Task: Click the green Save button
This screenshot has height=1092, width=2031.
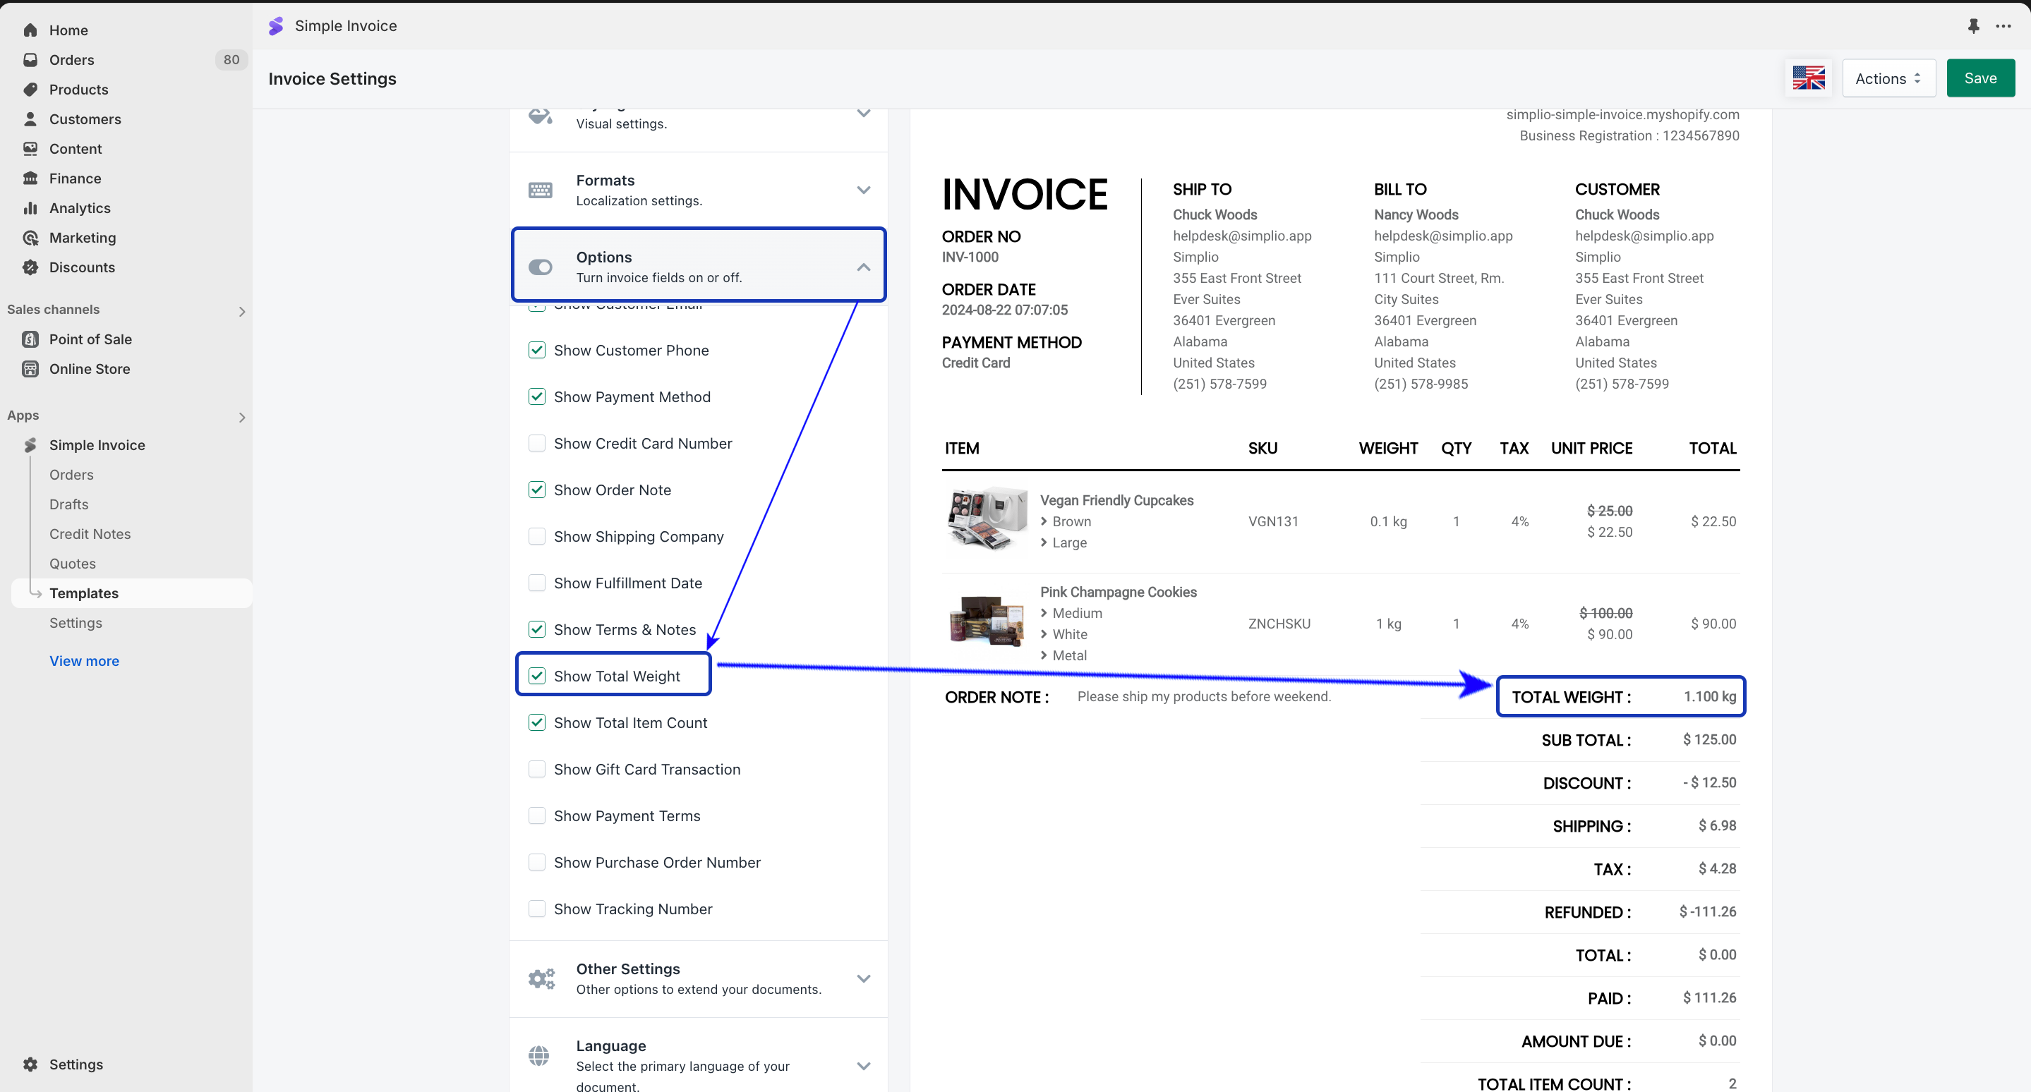Action: [x=1979, y=78]
